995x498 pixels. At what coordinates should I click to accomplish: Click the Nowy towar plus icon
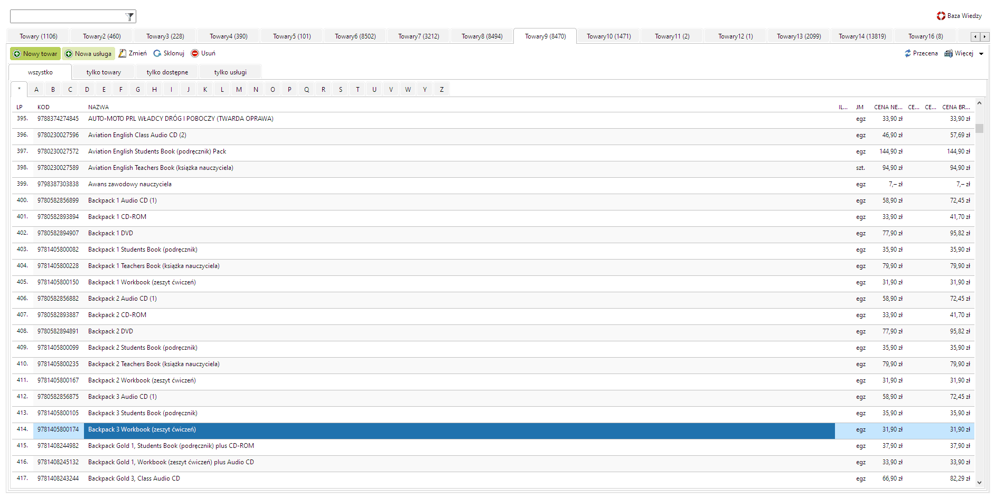tap(17, 54)
